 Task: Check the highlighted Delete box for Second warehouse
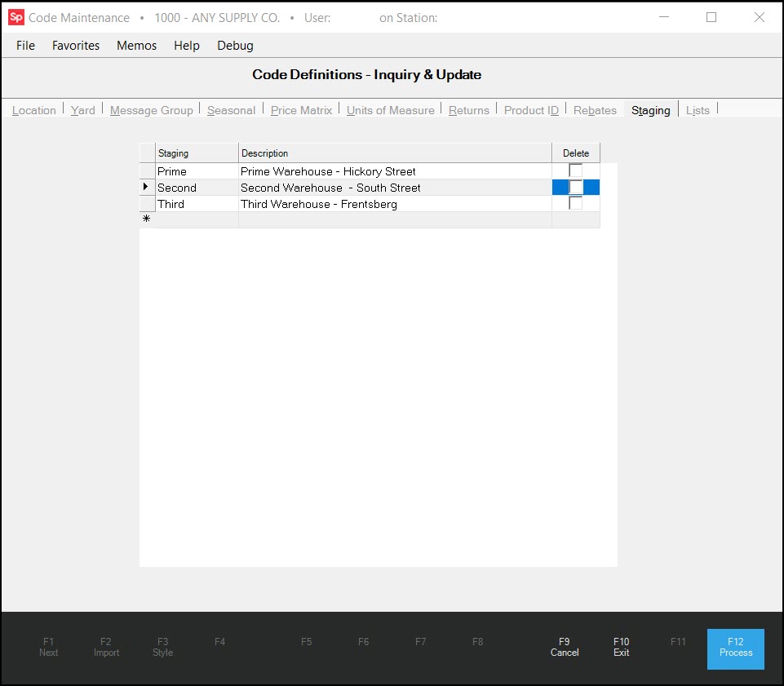[x=576, y=187]
